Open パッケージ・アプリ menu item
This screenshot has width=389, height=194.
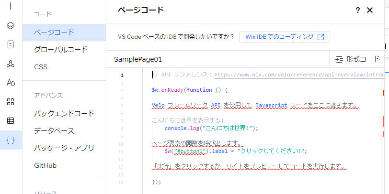[64, 148]
